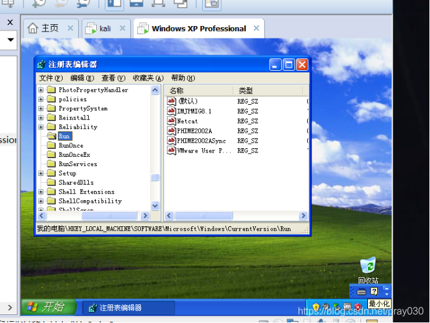Expand the Setup key

[x=41, y=173]
